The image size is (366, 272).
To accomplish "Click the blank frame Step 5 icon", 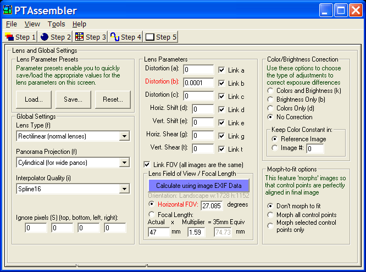I will coord(150,37).
